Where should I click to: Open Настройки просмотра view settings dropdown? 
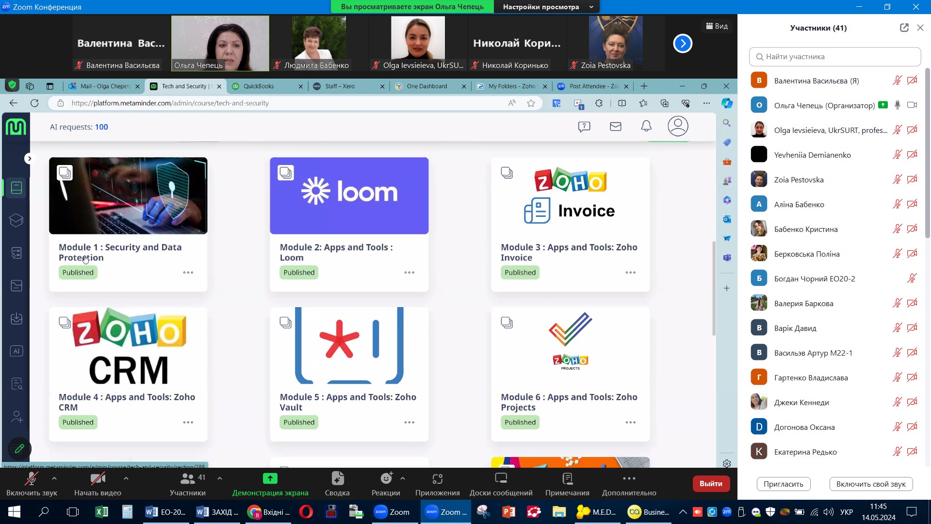click(x=547, y=7)
